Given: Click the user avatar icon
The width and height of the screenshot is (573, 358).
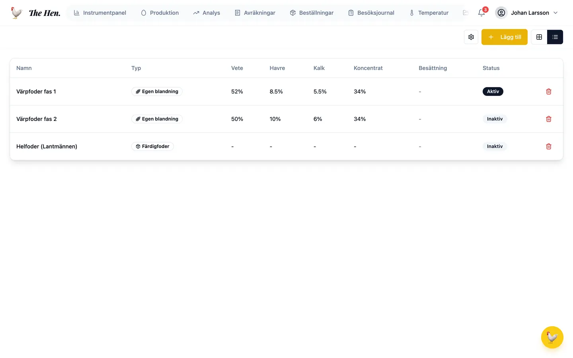Looking at the screenshot, I should pos(501,13).
